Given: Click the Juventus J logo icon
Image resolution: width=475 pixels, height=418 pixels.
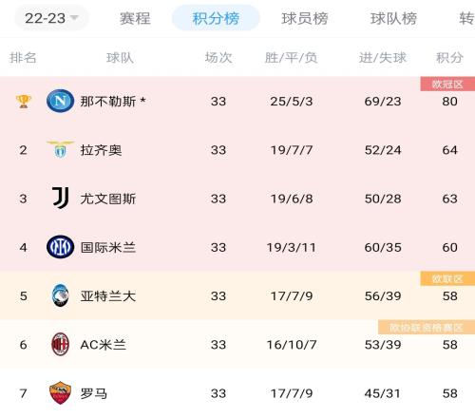Looking at the screenshot, I should click(x=60, y=198).
